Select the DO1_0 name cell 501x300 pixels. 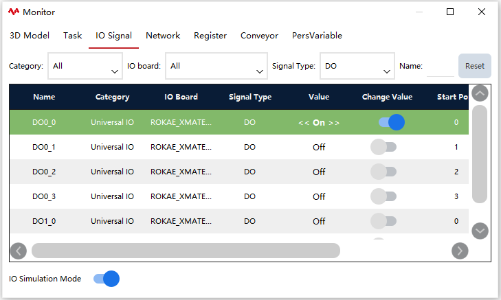coord(44,221)
